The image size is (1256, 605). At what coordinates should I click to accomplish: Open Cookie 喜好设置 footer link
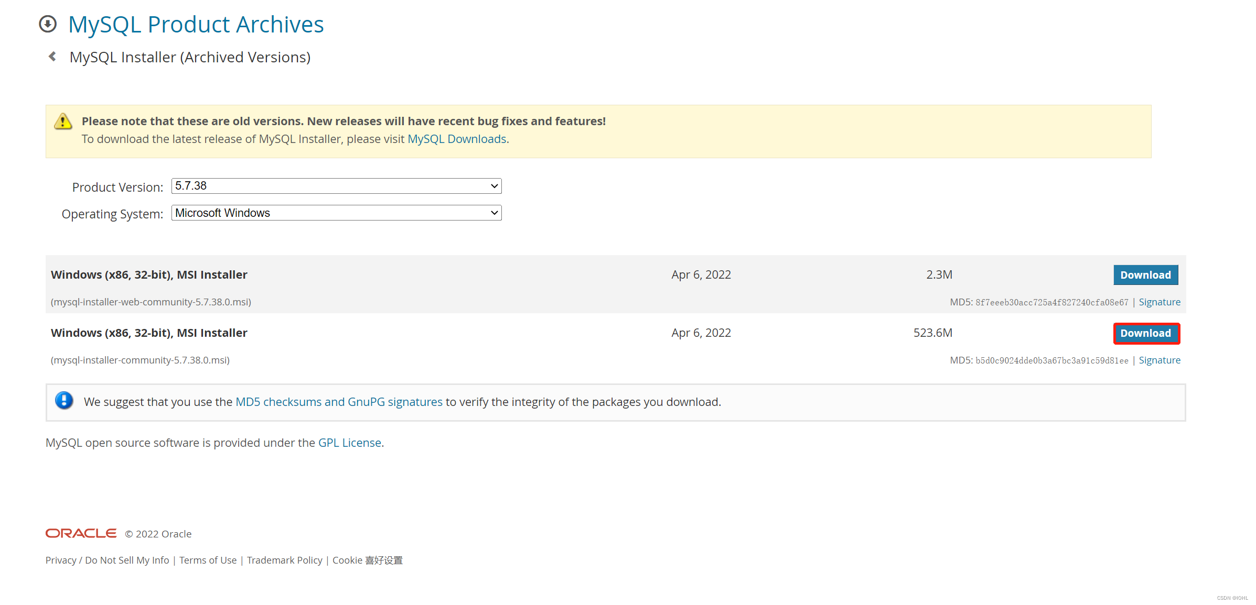pyautogui.click(x=368, y=560)
